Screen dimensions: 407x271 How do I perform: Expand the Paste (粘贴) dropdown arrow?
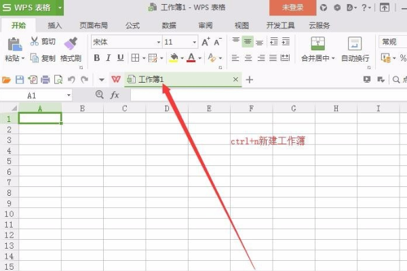click(x=23, y=58)
